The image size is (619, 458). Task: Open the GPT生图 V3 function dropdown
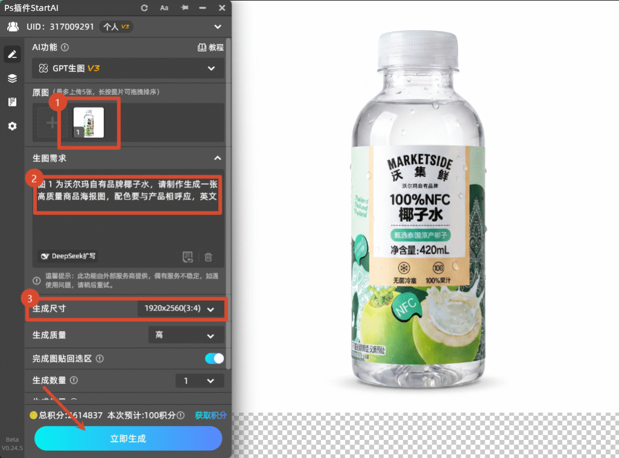click(x=128, y=68)
